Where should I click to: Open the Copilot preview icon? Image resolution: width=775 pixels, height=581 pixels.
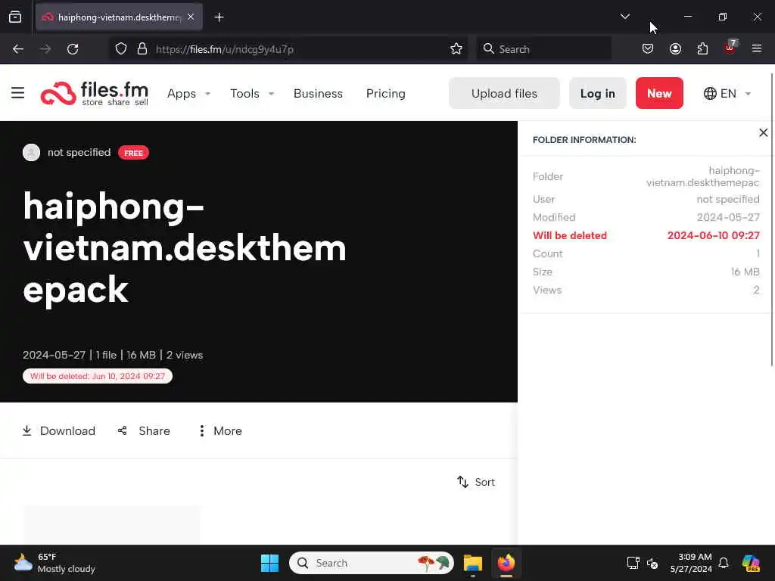[751, 563]
